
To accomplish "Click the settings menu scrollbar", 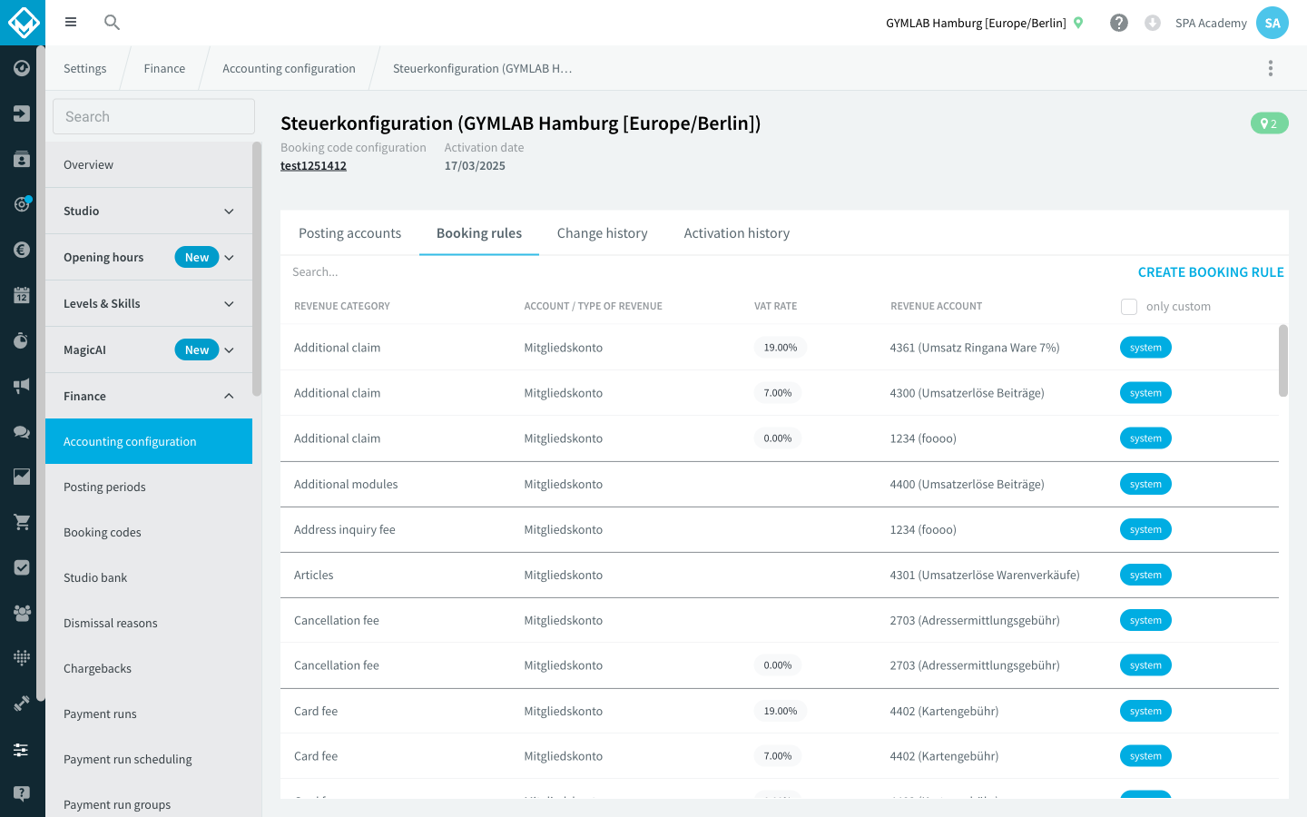I will (x=257, y=269).
